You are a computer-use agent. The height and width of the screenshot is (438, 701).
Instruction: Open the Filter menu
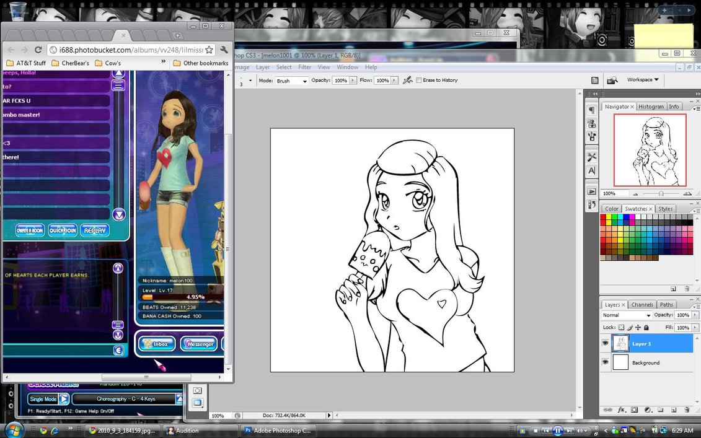pos(304,67)
